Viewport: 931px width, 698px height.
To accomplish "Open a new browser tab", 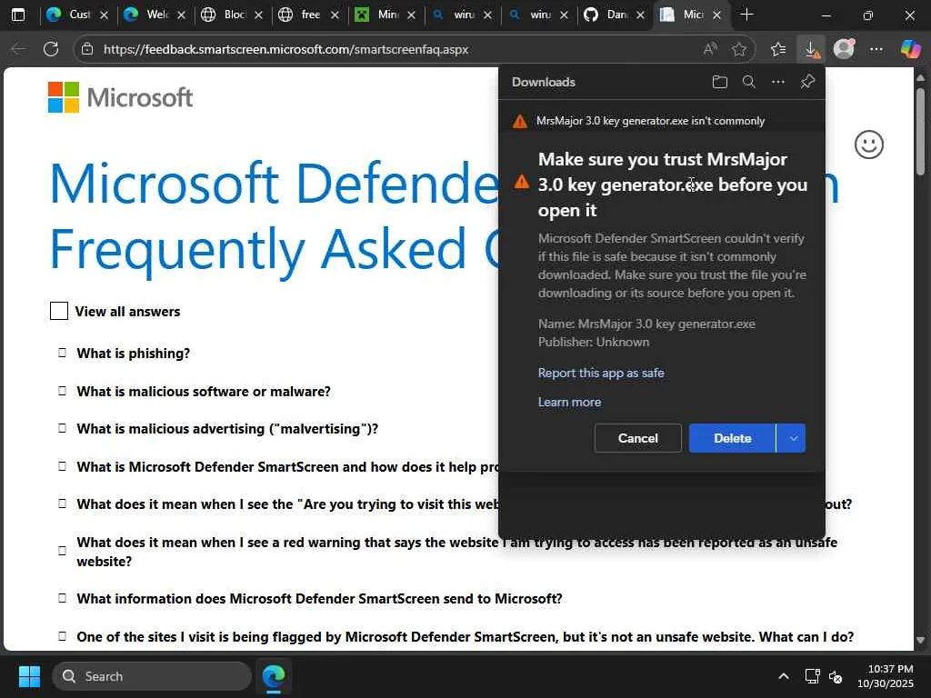I will tap(747, 15).
